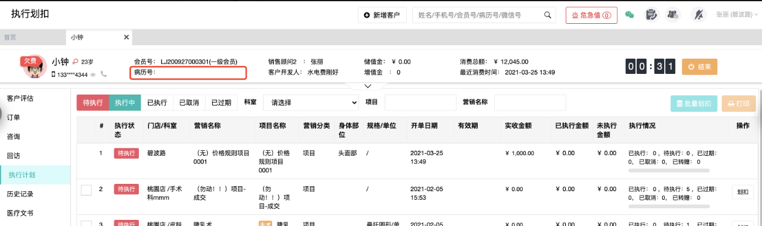Expand the customer info chevron panel
The width and height of the screenshot is (762, 226).
(x=368, y=86)
